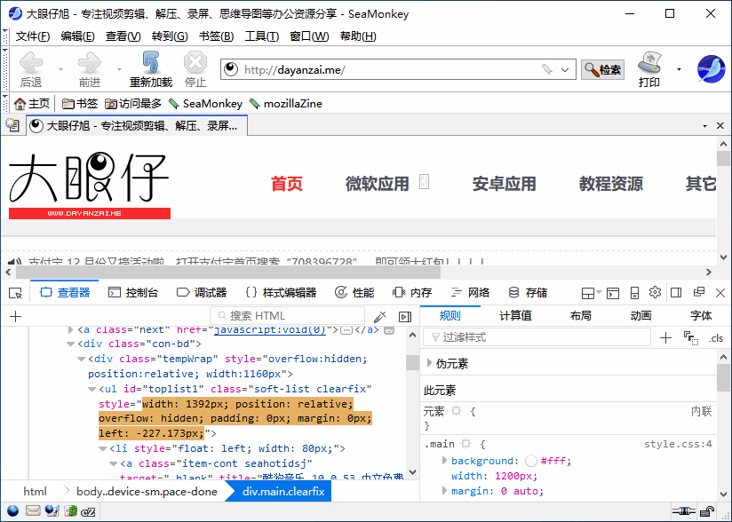The width and height of the screenshot is (732, 522).
Task: Switch to the 网络 network tab
Action: 471,292
